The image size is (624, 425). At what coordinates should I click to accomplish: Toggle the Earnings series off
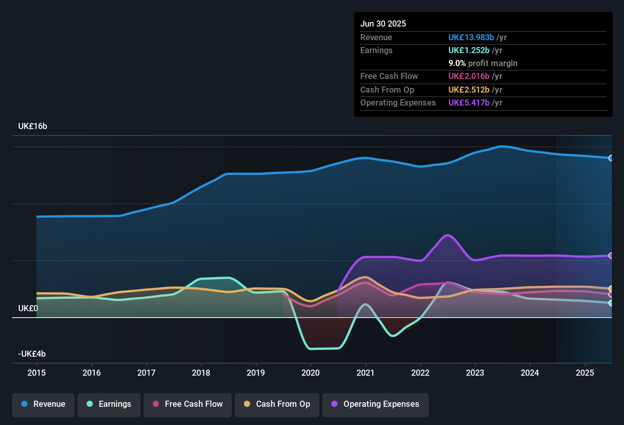point(109,404)
